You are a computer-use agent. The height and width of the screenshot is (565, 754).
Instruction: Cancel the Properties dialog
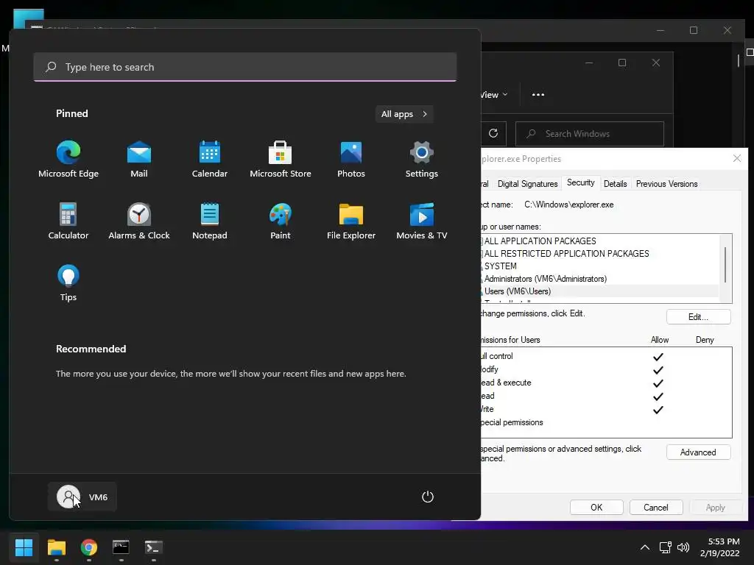coord(656,508)
